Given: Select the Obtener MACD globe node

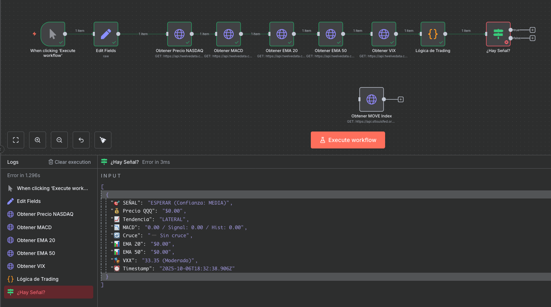Looking at the screenshot, I should click(228, 34).
